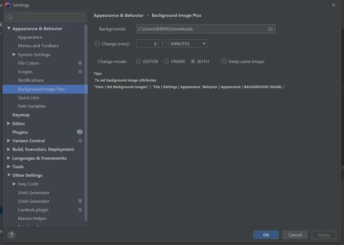The height and width of the screenshot is (245, 344).
Task: Click the Version Control project-level icon
Action: (x=80, y=141)
